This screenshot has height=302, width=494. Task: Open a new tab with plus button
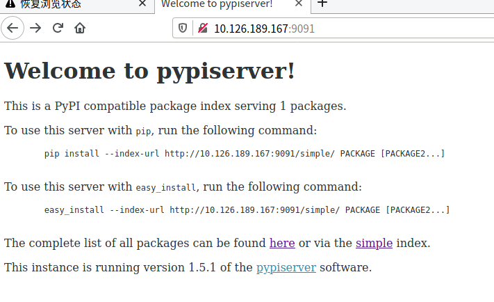pyautogui.click(x=322, y=3)
